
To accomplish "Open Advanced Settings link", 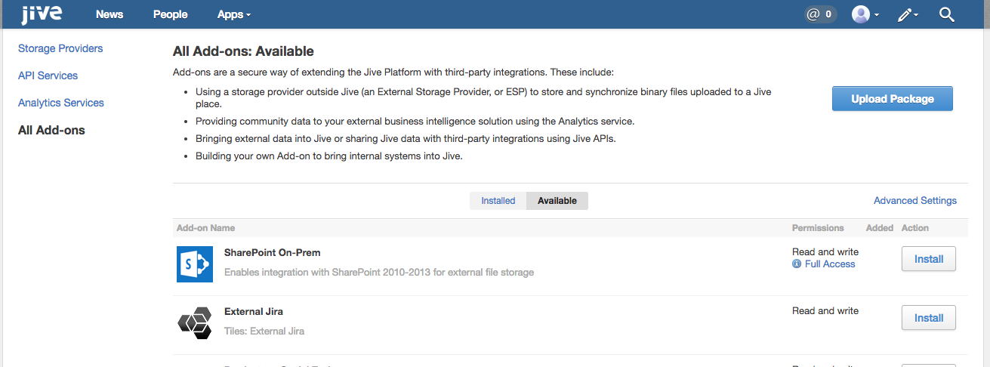I will tap(915, 201).
